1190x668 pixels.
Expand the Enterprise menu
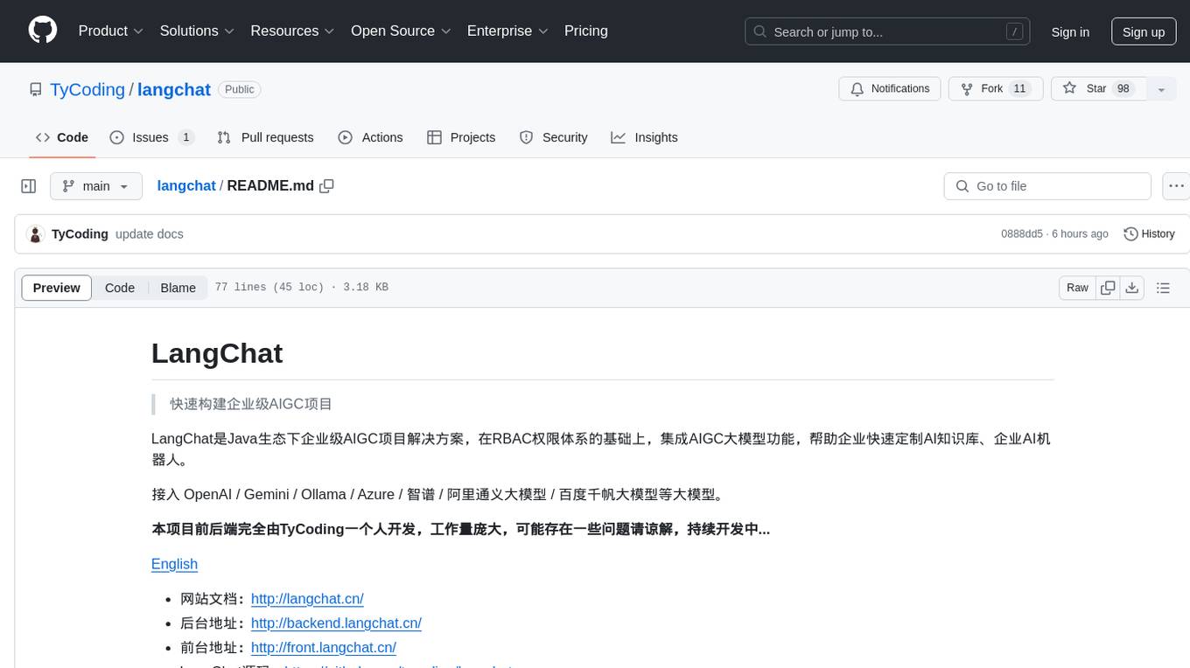click(x=507, y=31)
